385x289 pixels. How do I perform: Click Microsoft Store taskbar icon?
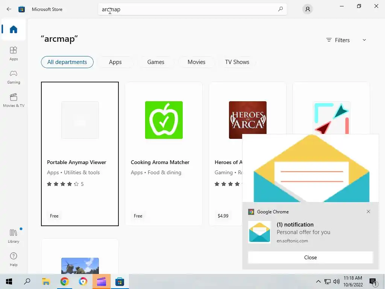[x=120, y=281]
